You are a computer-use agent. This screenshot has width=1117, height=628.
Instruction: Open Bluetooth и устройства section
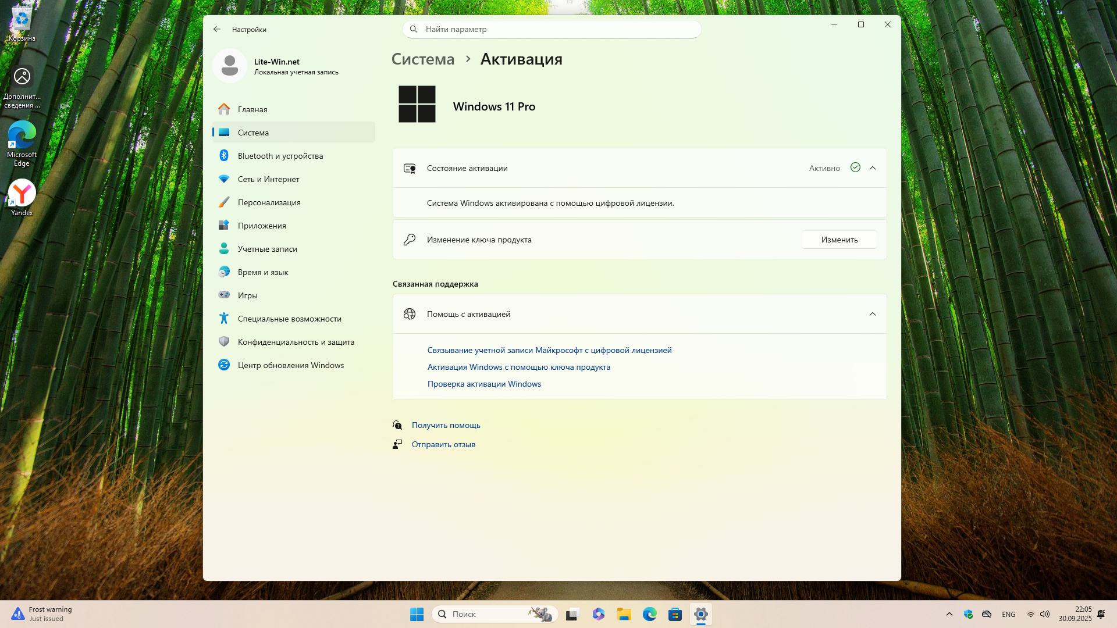[280, 156]
